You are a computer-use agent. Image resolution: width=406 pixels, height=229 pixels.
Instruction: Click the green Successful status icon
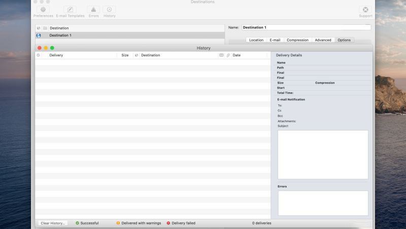pos(77,223)
